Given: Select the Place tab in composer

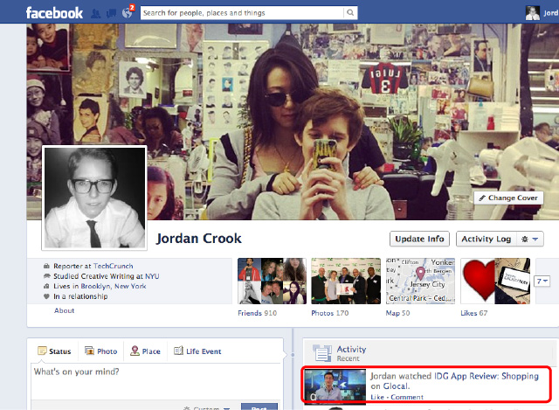Looking at the screenshot, I should click(x=145, y=351).
